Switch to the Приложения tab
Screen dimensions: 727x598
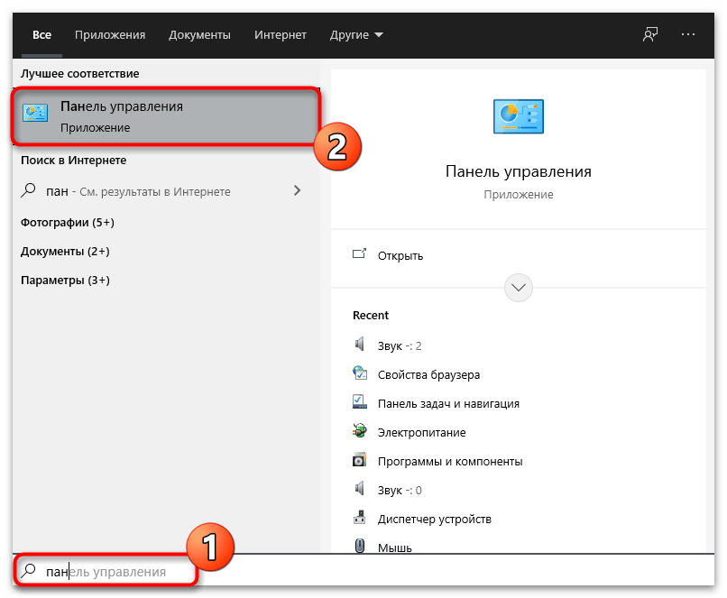(x=110, y=35)
